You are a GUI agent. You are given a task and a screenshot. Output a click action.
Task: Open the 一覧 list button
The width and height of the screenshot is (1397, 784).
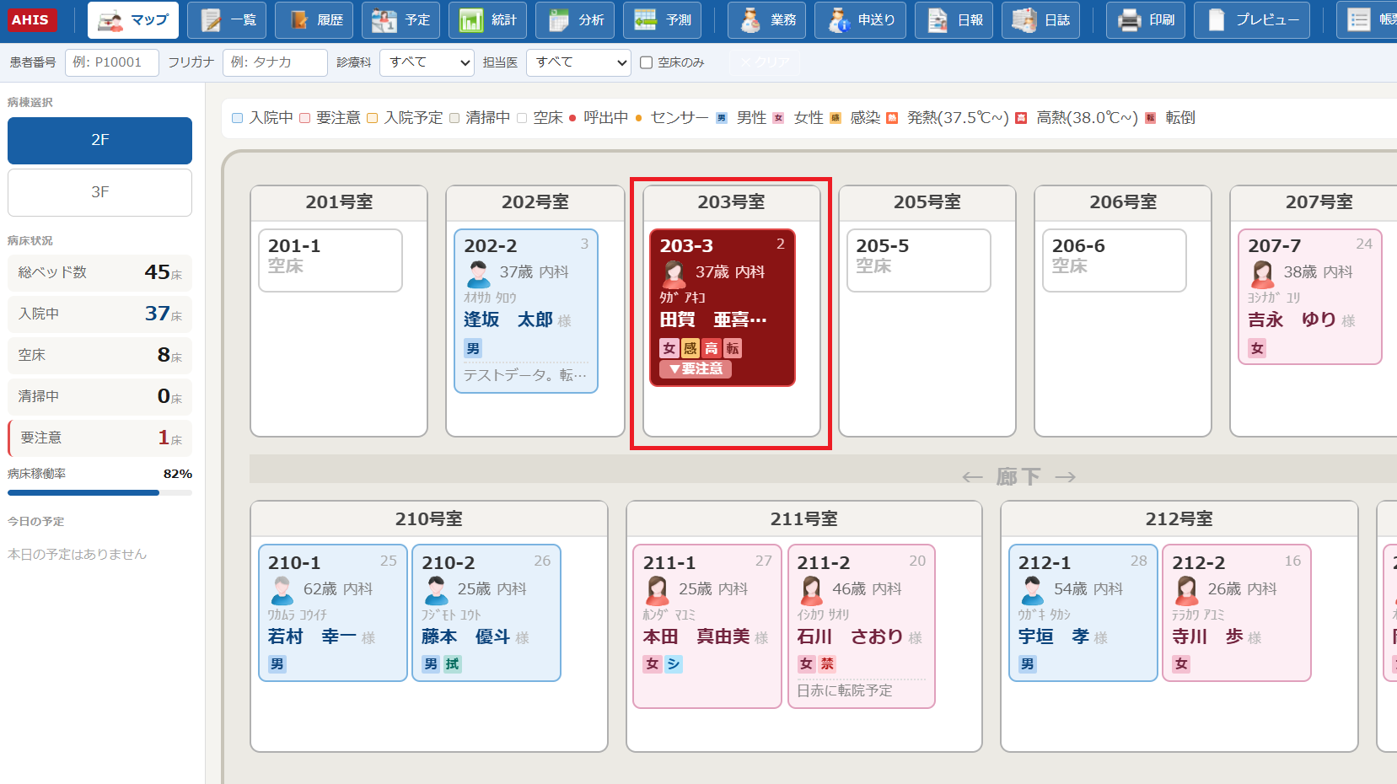(x=227, y=20)
